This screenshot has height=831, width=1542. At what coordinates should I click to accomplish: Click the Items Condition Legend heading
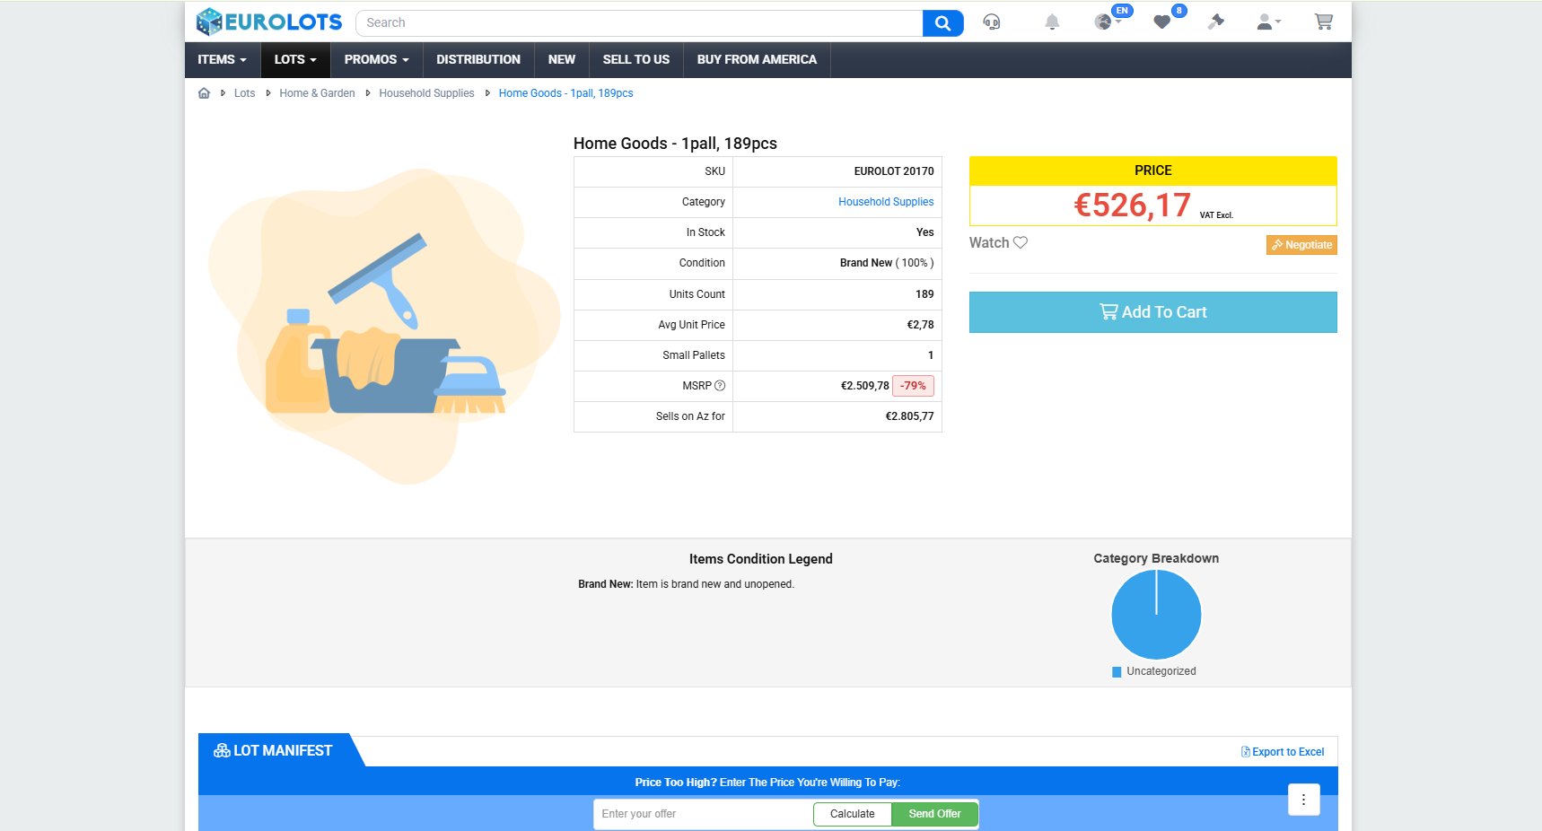coord(761,559)
